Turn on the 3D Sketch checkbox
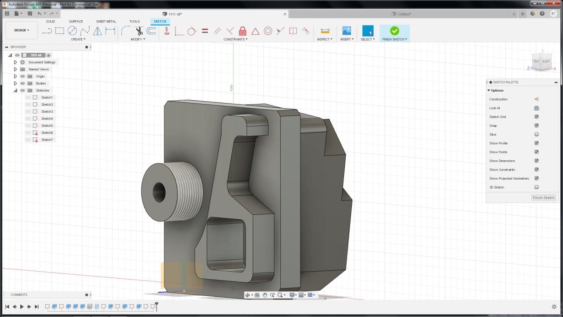The image size is (563, 317). [537, 187]
